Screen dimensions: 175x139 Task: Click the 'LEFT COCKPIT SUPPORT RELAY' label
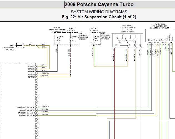[127, 31]
